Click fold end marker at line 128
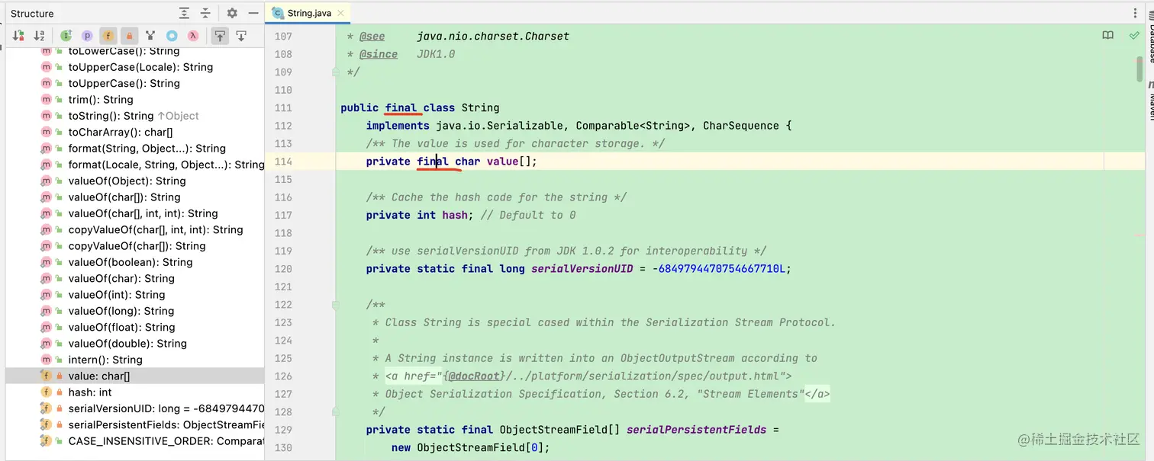1154x461 pixels. click(335, 411)
